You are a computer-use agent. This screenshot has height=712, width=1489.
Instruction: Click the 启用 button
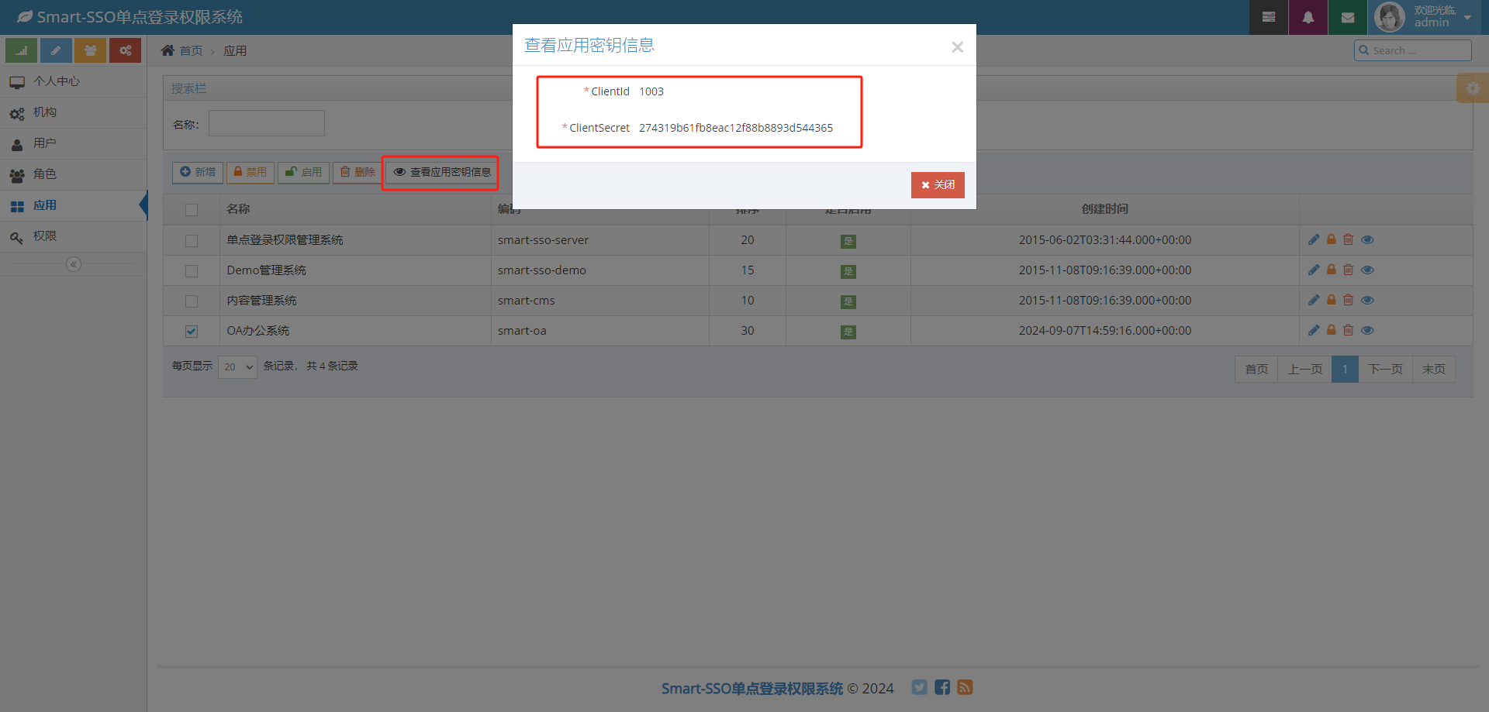coord(304,172)
